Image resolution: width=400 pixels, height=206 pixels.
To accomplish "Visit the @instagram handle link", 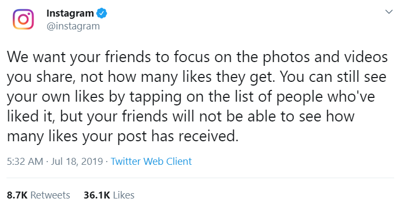I will click(73, 26).
